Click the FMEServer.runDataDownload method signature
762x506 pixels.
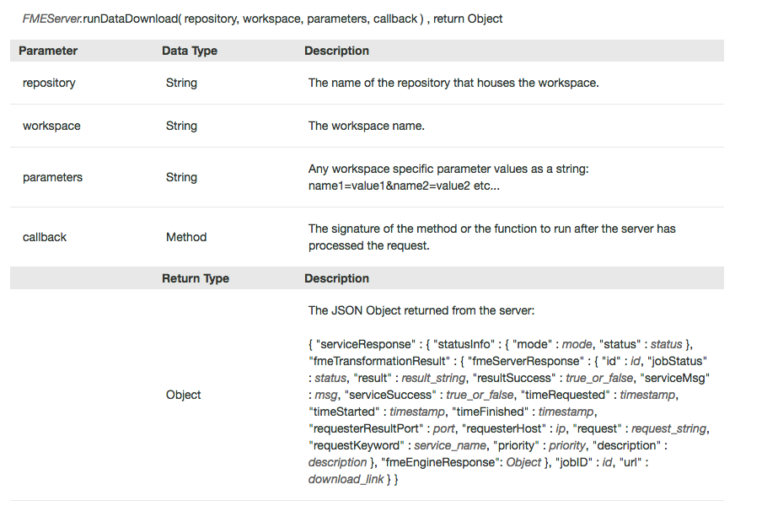(x=262, y=19)
